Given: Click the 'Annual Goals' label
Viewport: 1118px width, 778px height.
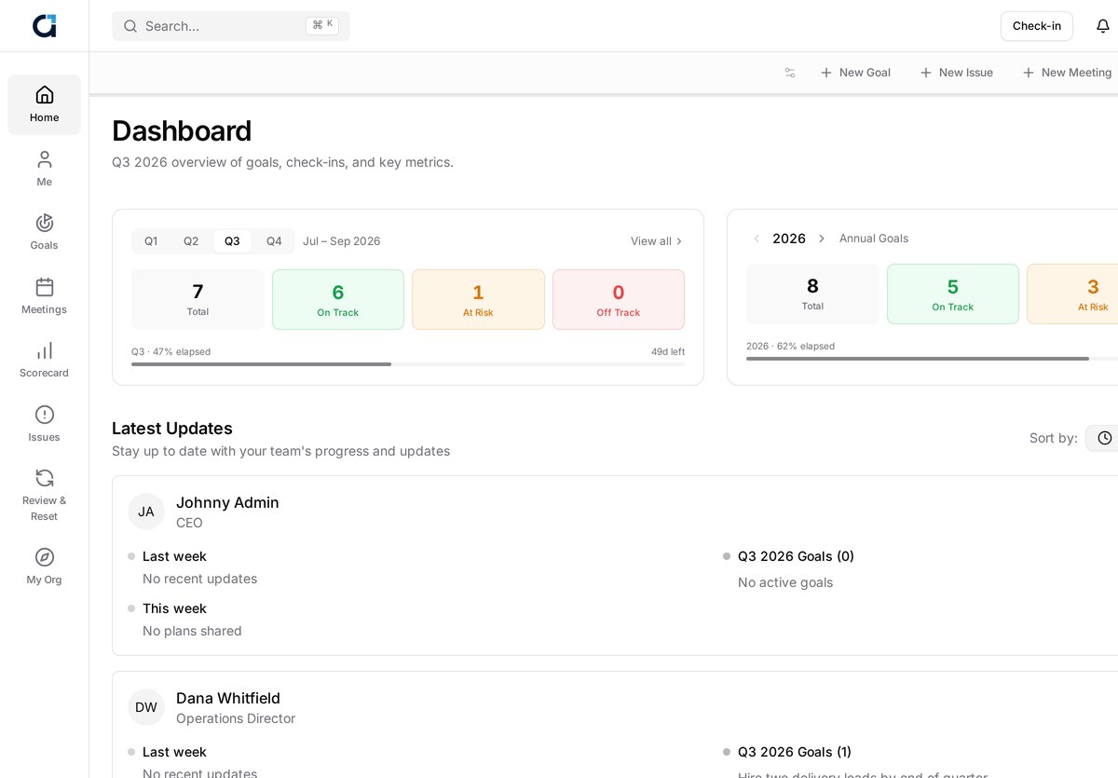Looking at the screenshot, I should point(874,239).
